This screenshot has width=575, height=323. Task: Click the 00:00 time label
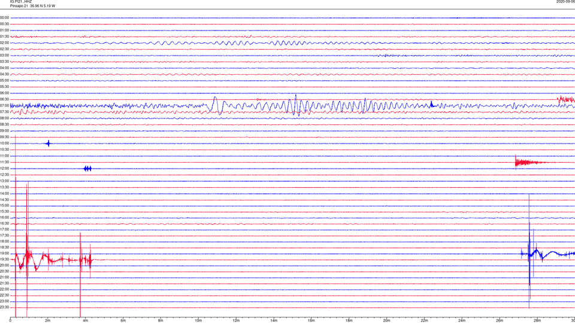point(4,17)
